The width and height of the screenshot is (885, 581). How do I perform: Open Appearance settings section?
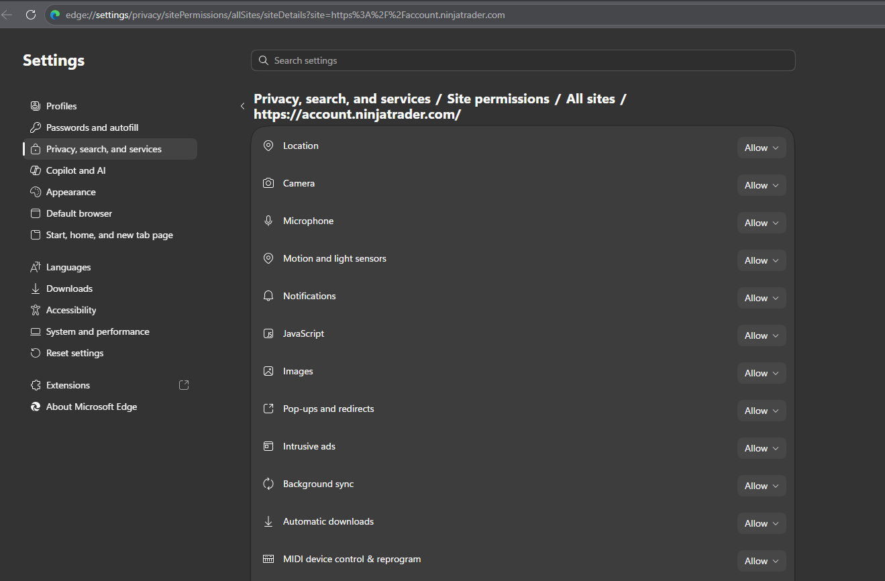[x=110, y=192]
